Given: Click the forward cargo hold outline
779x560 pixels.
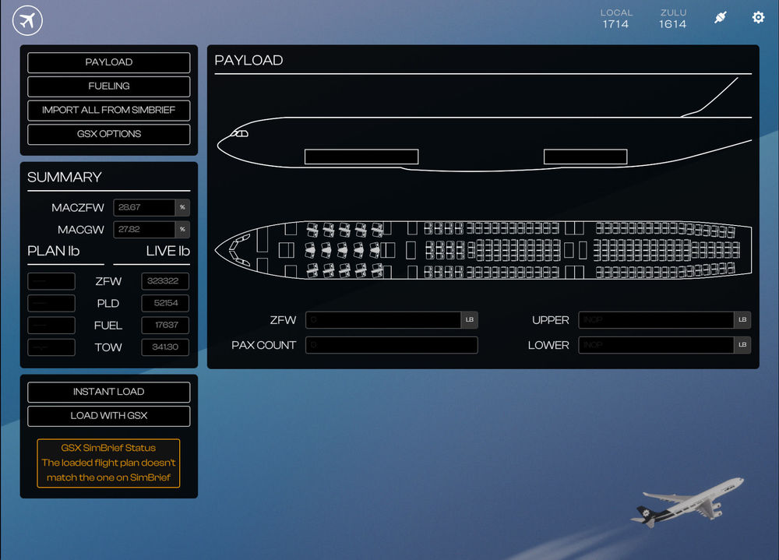Looking at the screenshot, I should pos(361,157).
